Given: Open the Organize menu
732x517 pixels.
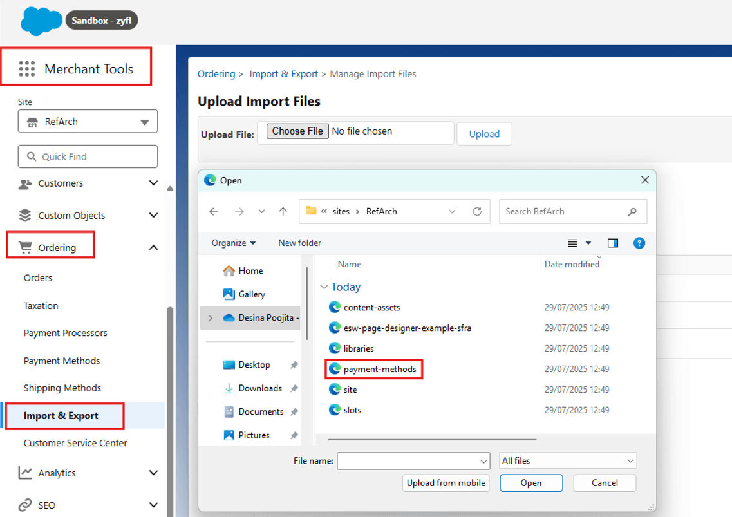Looking at the screenshot, I should point(234,243).
